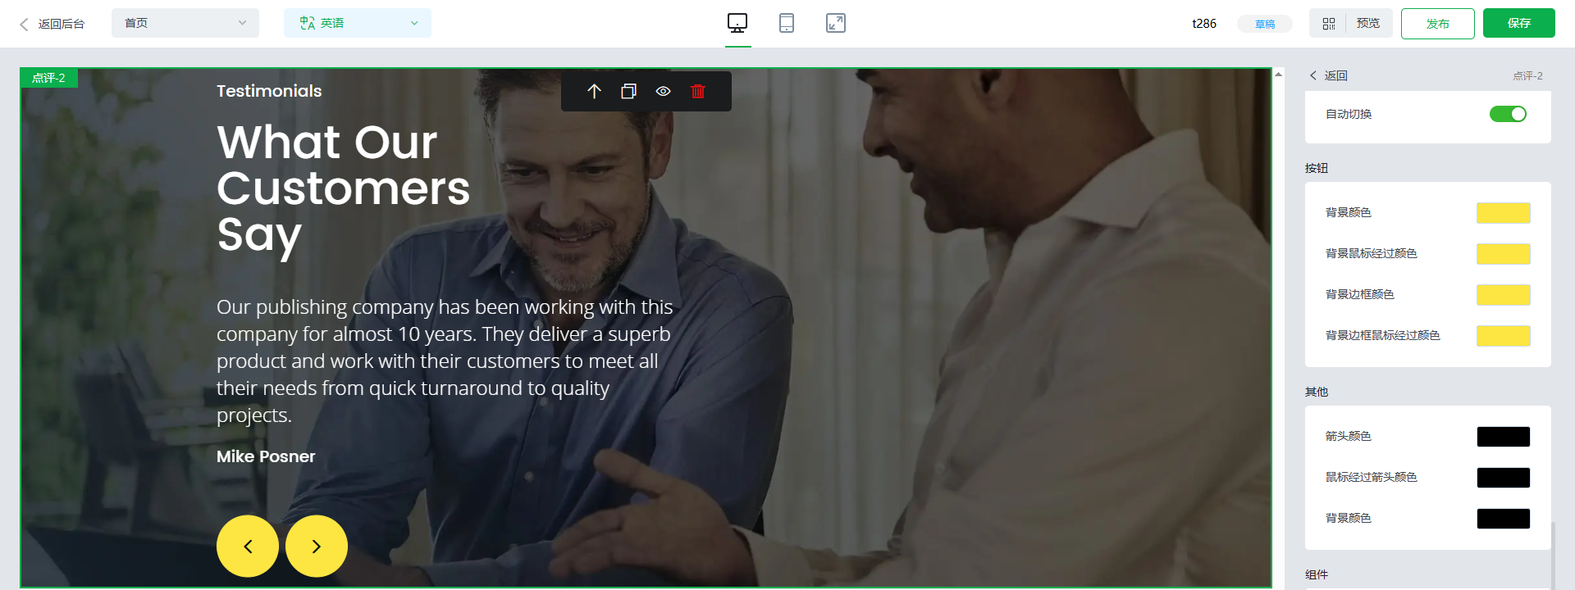Screen dimensions: 1575x590
Task: Open 箭头颜色 black swatch
Action: pos(1504,437)
